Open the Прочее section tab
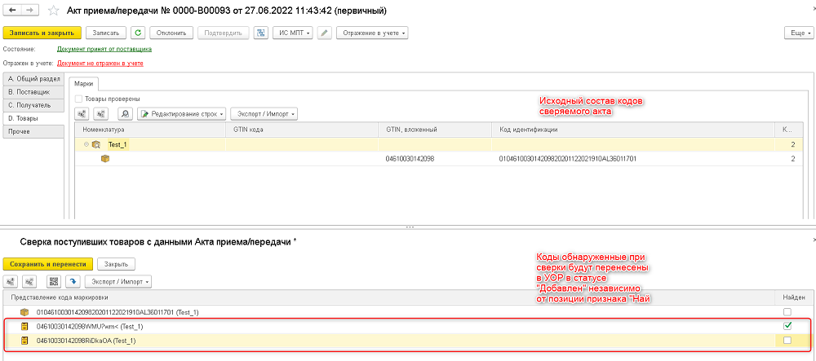816x361 pixels. pyautogui.click(x=33, y=131)
